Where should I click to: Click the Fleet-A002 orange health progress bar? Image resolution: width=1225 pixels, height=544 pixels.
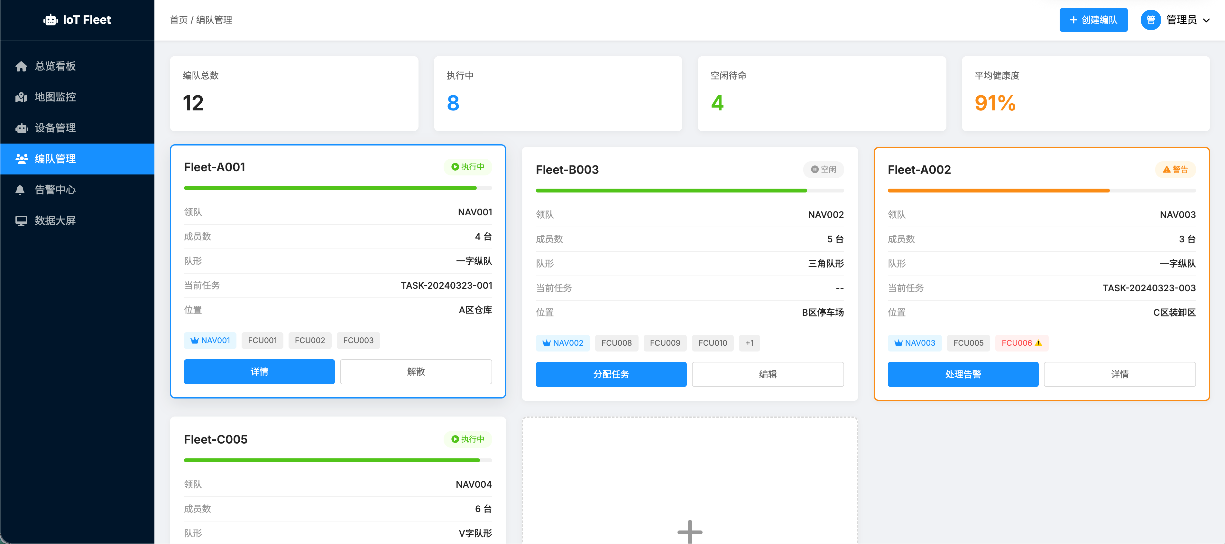[x=1042, y=190]
